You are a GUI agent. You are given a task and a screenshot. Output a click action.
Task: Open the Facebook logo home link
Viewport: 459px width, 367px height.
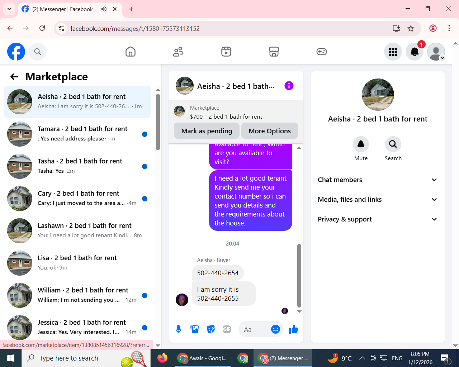(16, 52)
